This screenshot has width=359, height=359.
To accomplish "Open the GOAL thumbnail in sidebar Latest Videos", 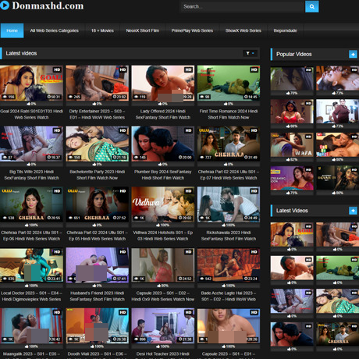I will pos(292,234).
